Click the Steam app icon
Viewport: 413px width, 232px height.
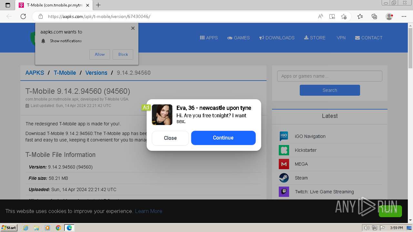284,178
